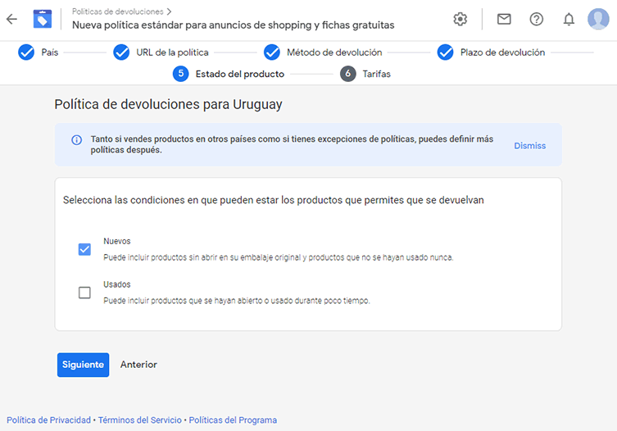
Task: Click the info icon in the blue banner
Action: [77, 140]
